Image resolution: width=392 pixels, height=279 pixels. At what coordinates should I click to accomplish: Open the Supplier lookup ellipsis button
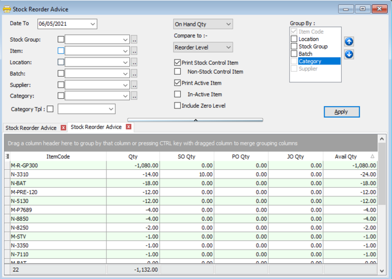tap(134, 85)
